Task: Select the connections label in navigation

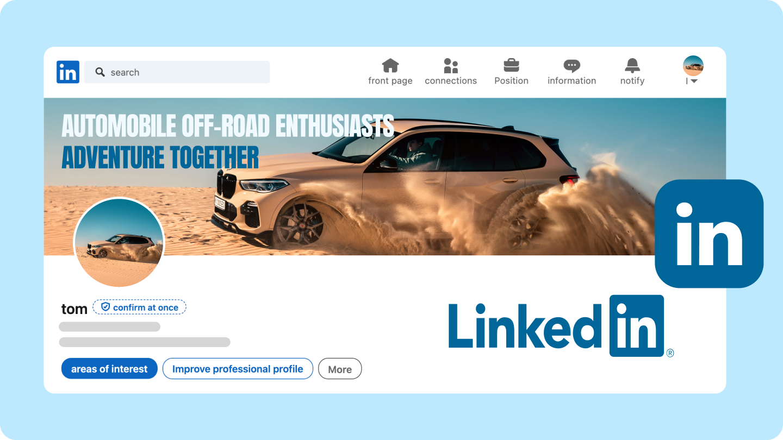Action: 451,81
